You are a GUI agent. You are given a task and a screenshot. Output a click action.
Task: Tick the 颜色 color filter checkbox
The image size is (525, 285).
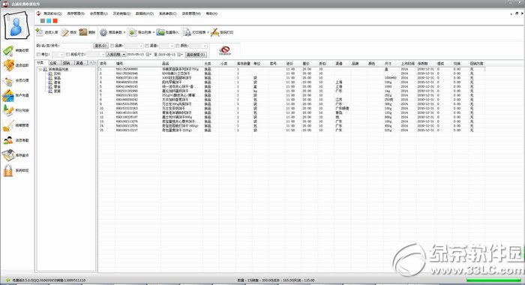[x=178, y=46]
